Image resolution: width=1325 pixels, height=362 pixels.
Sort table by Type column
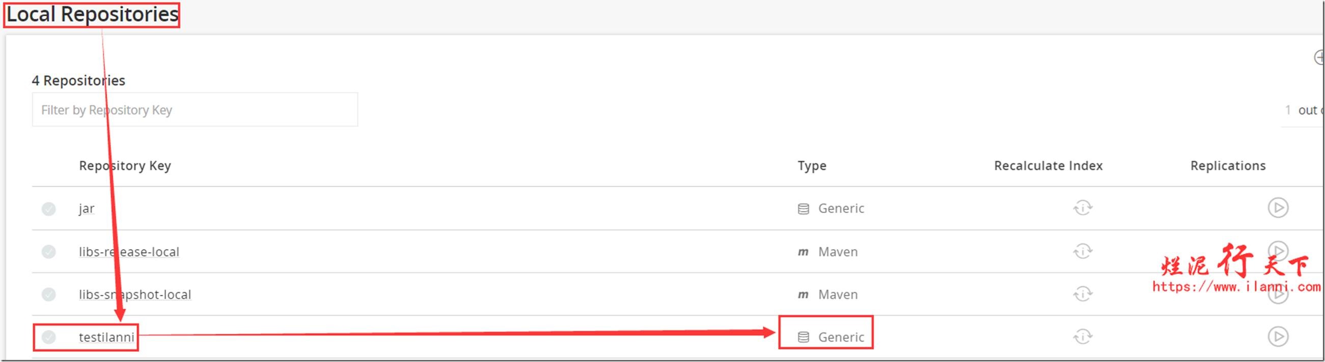coord(812,166)
